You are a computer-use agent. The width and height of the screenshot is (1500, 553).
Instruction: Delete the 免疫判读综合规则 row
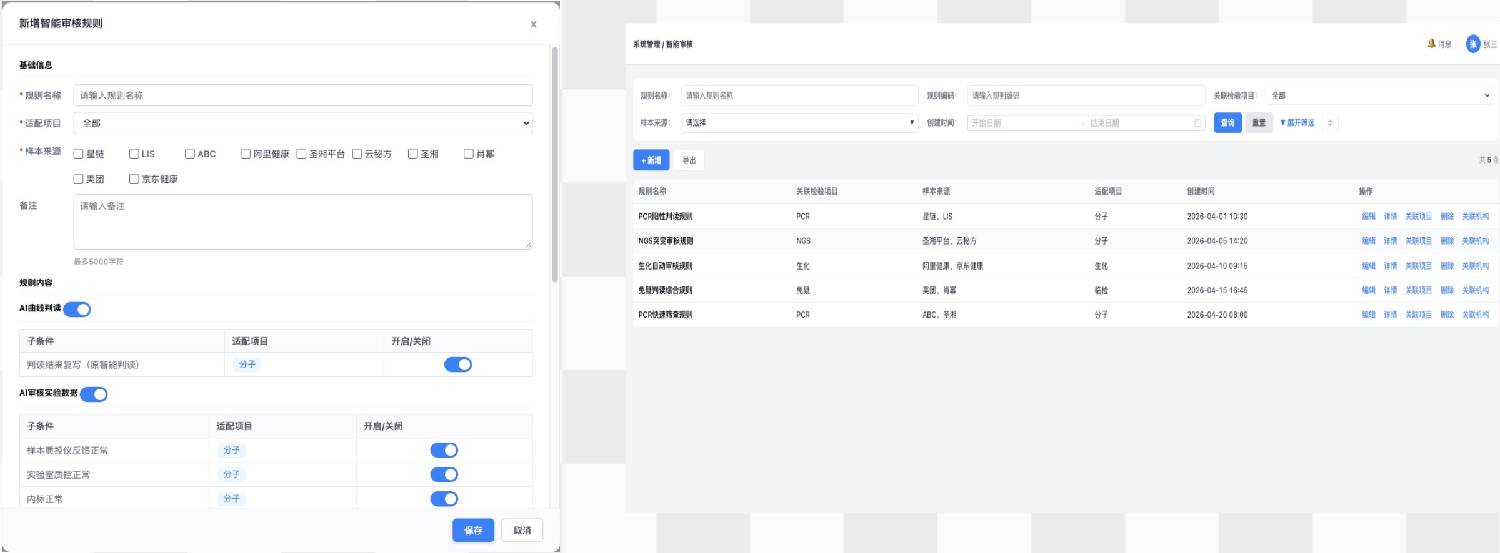click(1447, 290)
